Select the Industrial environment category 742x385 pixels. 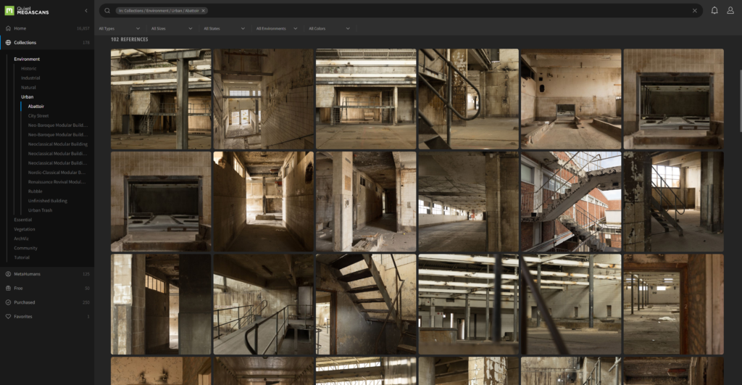point(30,78)
